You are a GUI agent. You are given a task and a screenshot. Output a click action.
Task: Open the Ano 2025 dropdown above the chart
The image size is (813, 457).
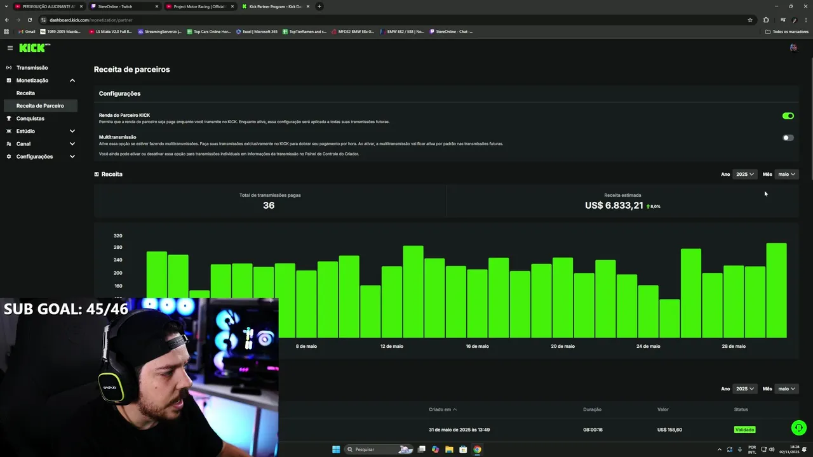click(x=744, y=174)
